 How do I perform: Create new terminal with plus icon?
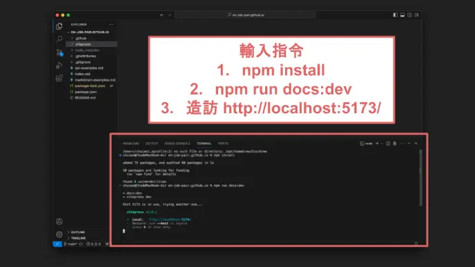[x=377, y=144]
